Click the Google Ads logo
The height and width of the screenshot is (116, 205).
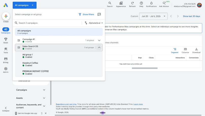point(6,5)
